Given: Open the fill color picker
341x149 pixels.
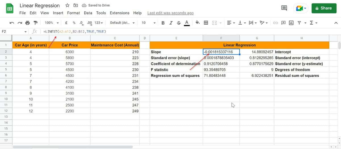Looking at the screenshot, I should 198,23.
